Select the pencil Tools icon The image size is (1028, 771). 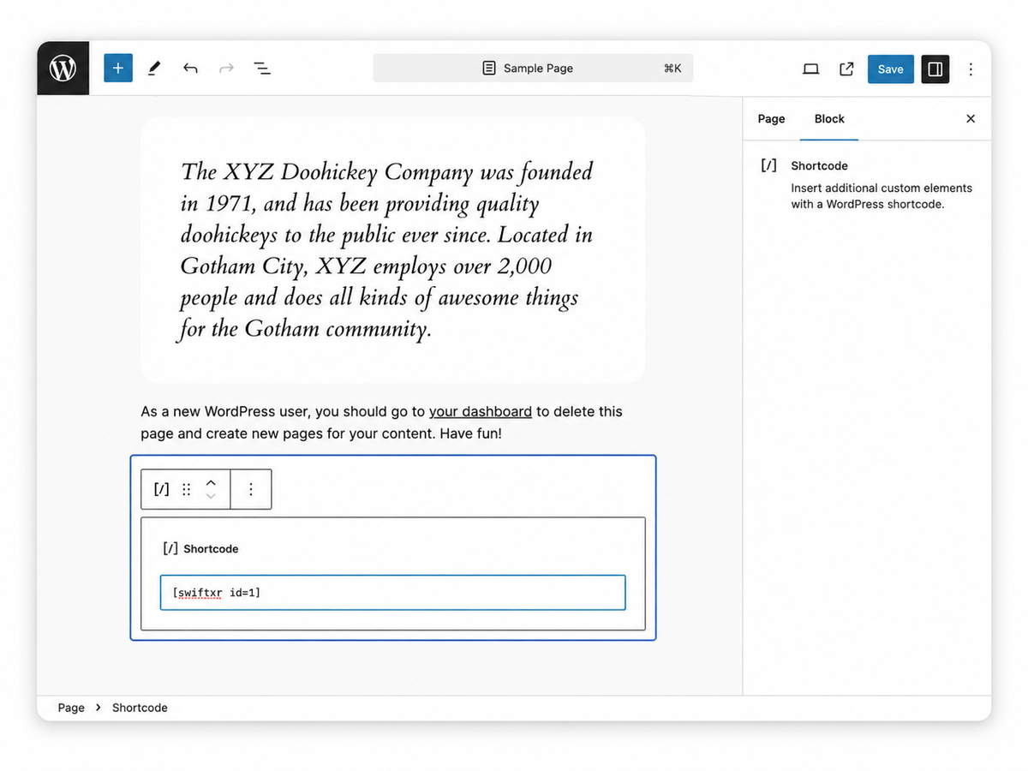coord(154,69)
